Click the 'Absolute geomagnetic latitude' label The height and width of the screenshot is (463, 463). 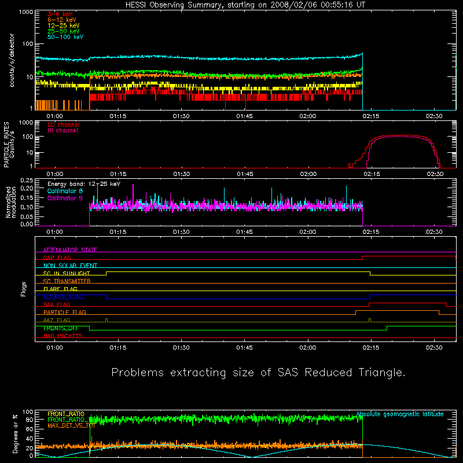400,414
